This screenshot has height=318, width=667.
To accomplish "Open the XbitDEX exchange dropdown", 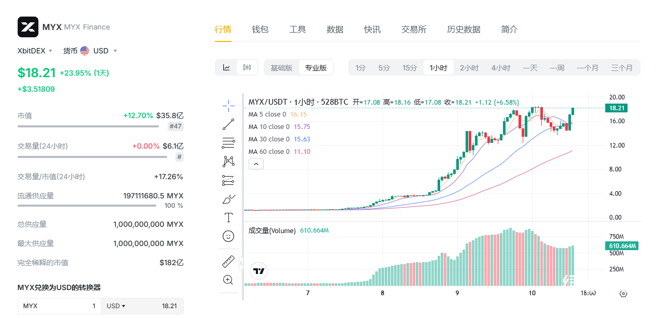I will click(35, 51).
